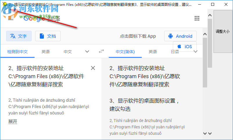Click the outer scrollbar up arrow
The width and height of the screenshot is (233, 140).
coord(210,15)
